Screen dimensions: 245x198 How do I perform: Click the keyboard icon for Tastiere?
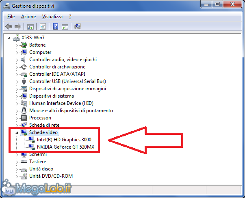(x=24, y=162)
